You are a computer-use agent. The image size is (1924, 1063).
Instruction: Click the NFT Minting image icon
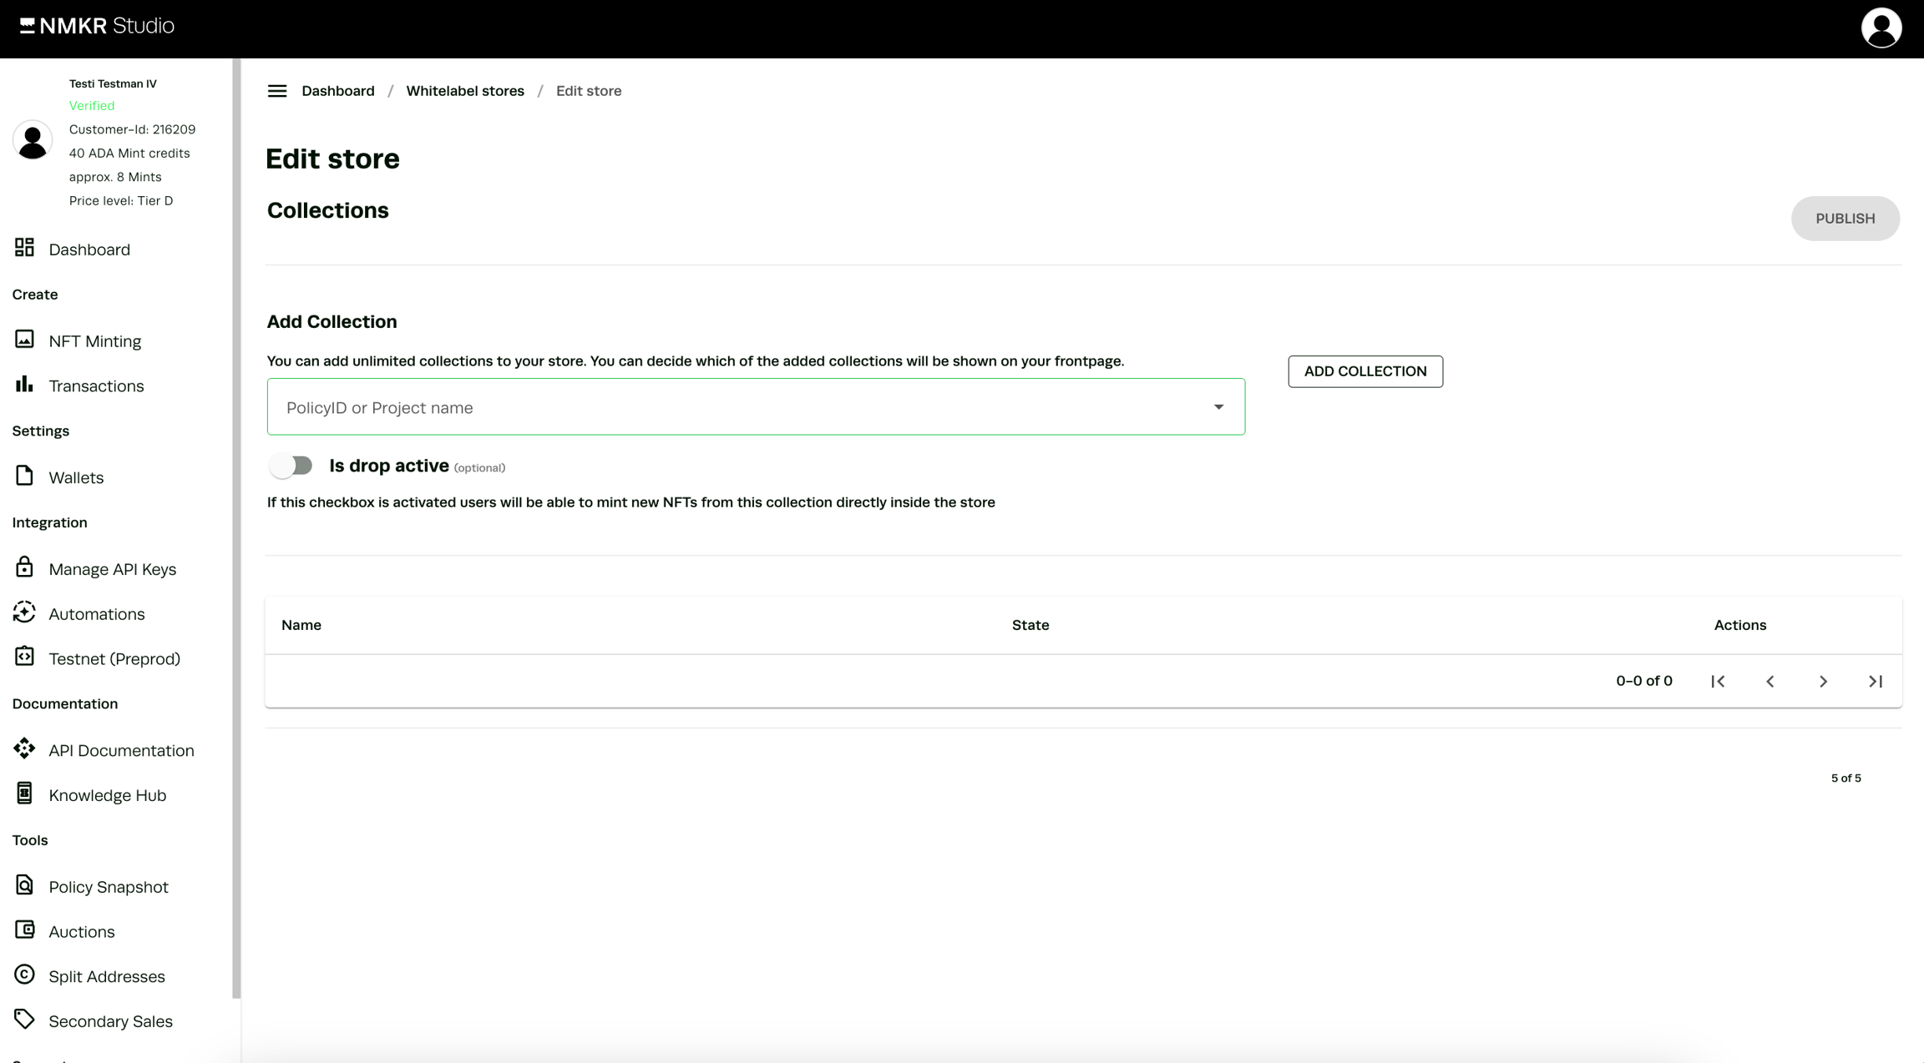tap(24, 340)
